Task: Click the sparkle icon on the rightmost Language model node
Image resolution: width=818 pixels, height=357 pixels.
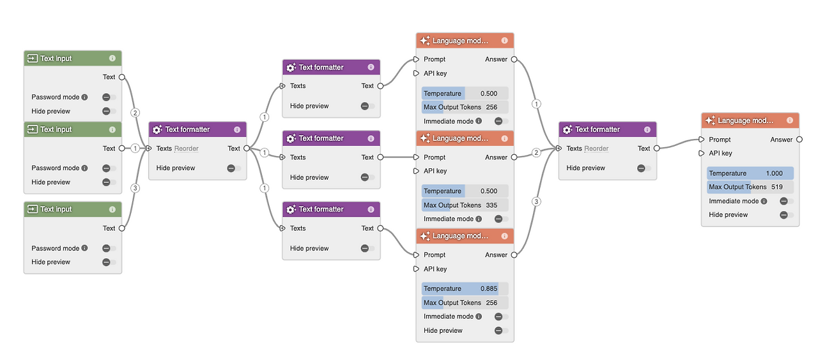Action: tap(709, 120)
